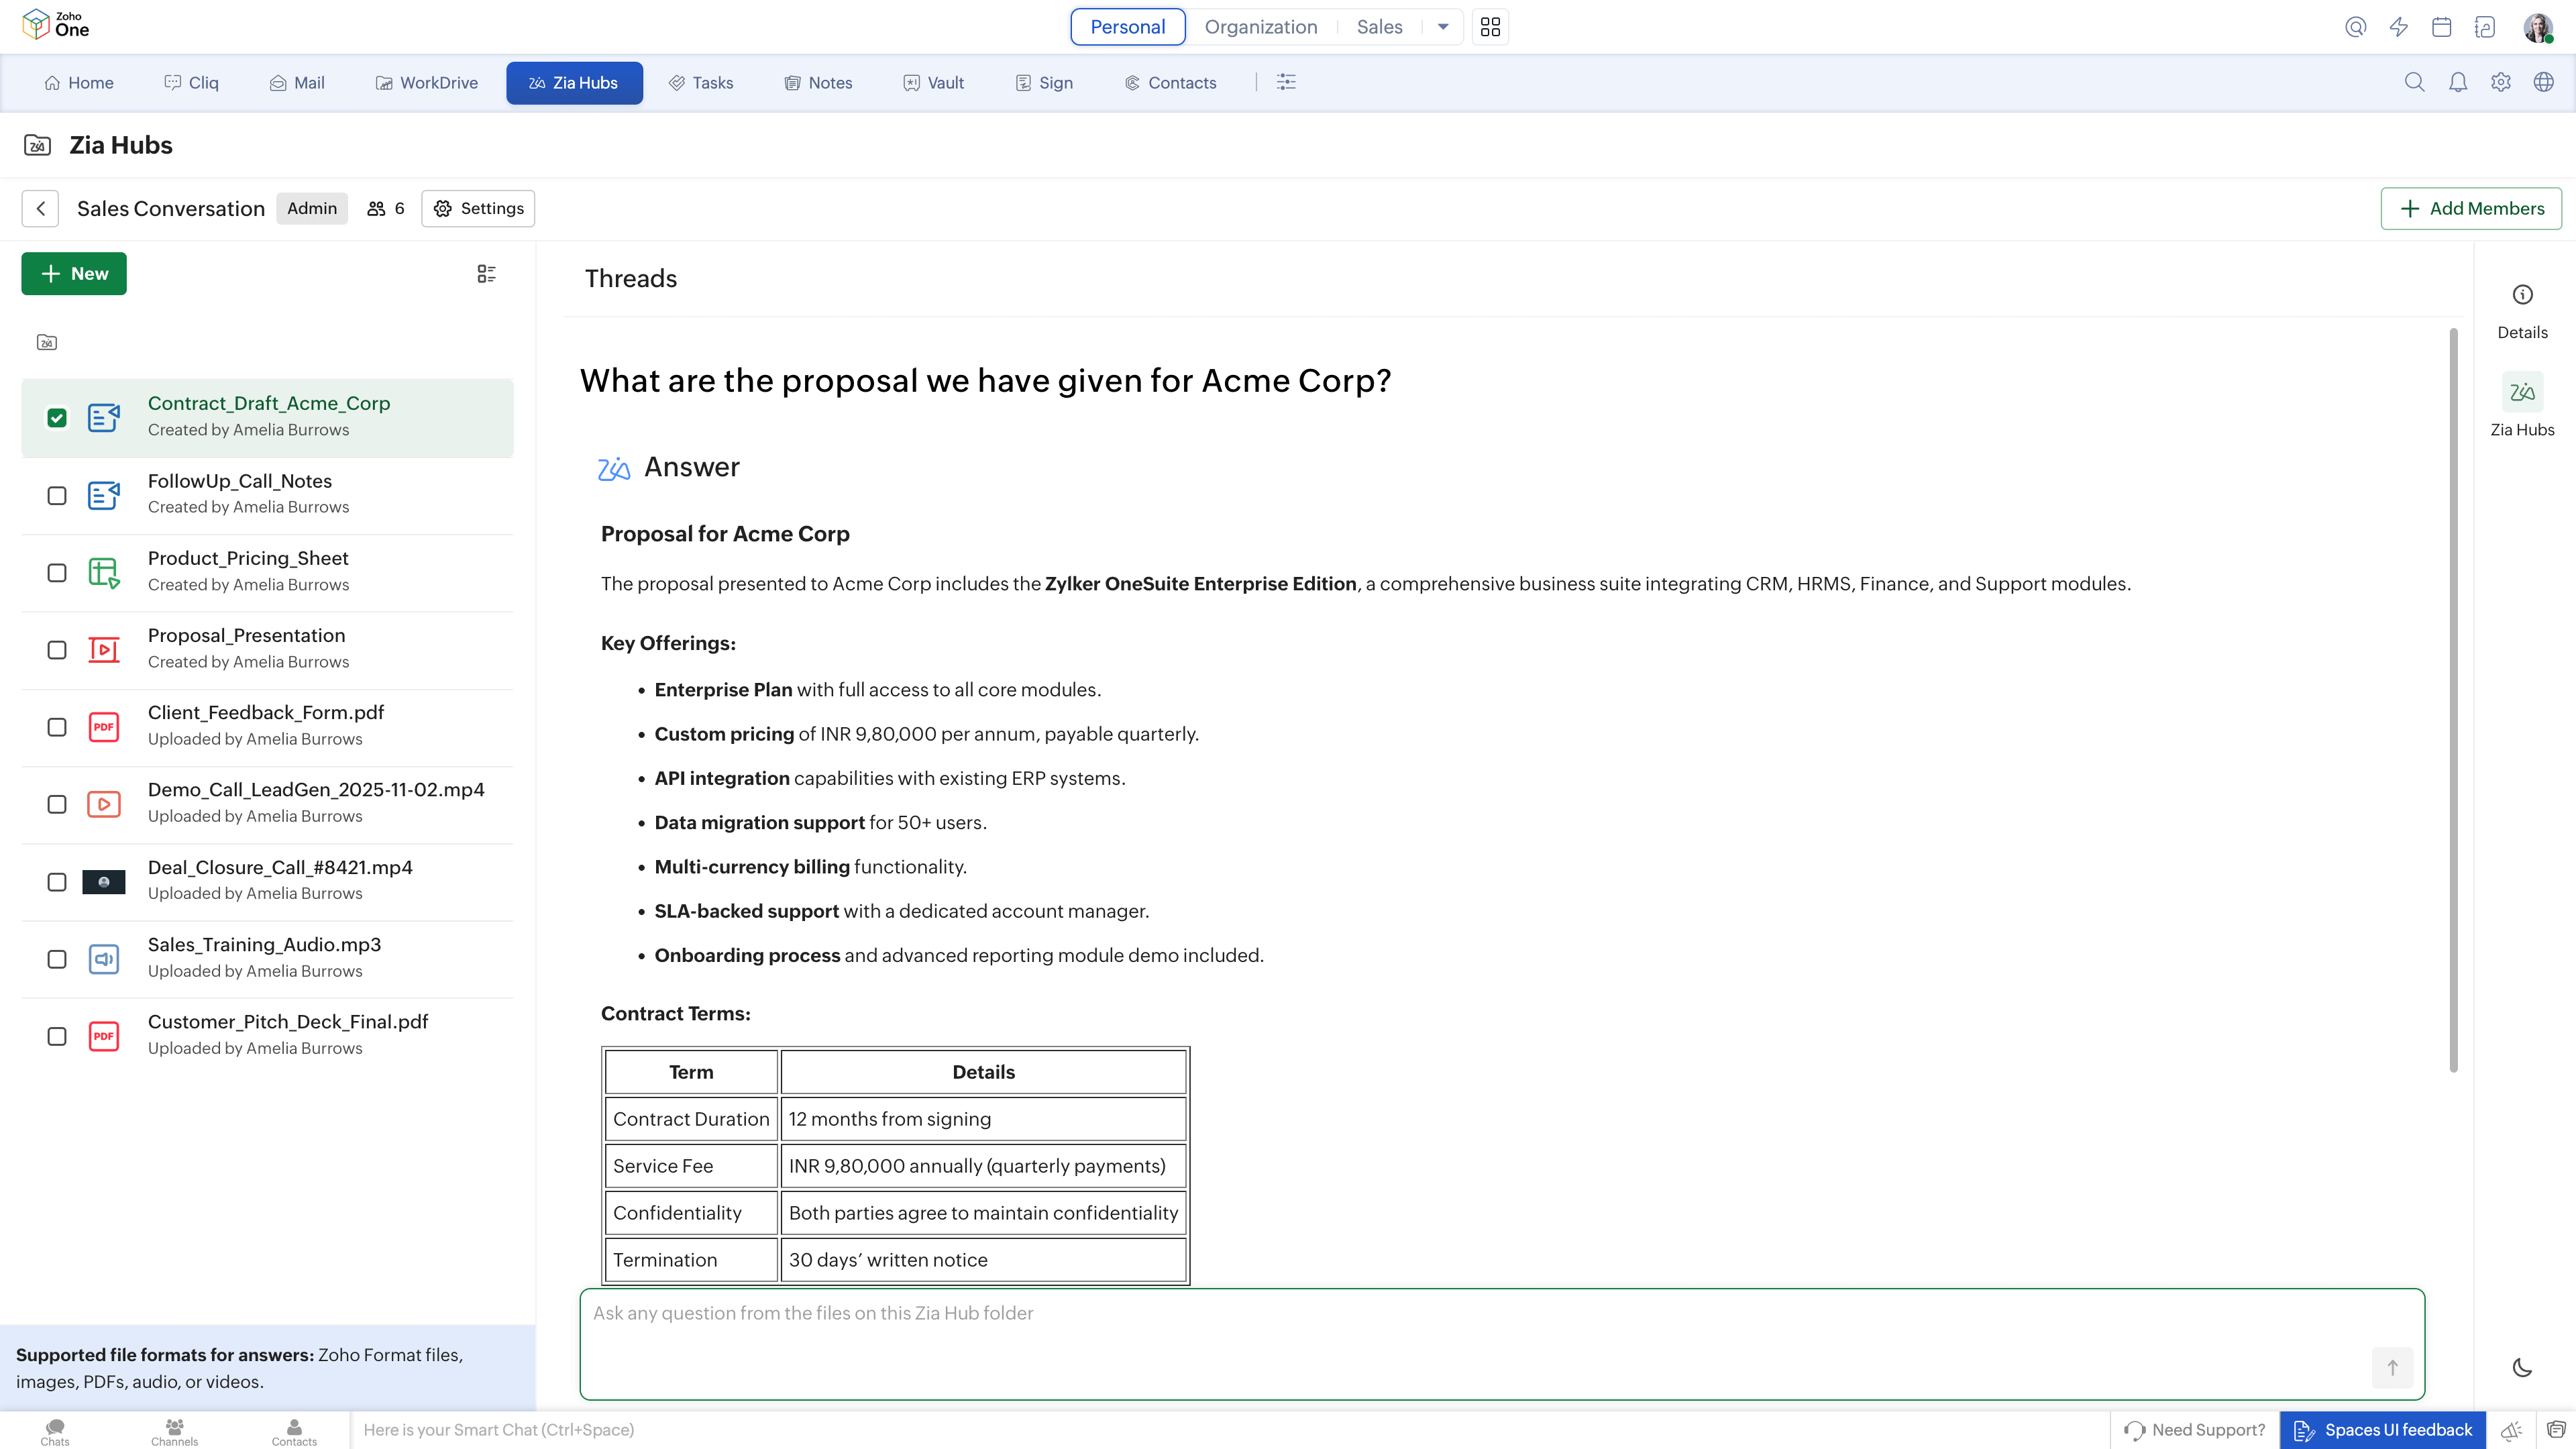Go back with the left chevron
Screen dimensions: 2576x1449
click(40, 208)
